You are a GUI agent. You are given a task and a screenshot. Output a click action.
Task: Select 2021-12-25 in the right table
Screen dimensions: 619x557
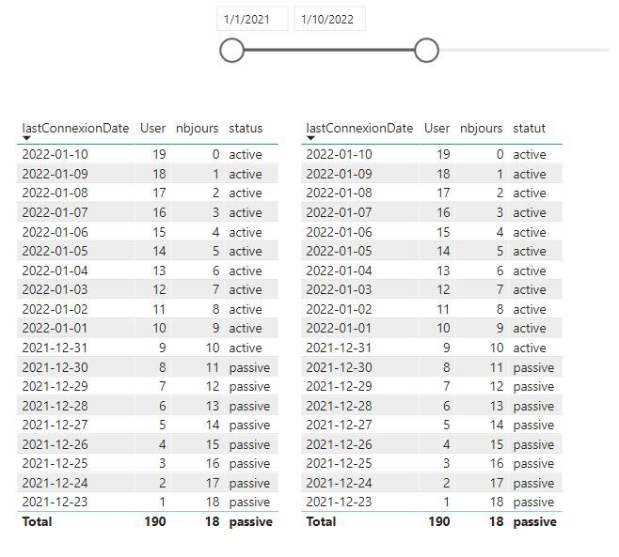point(339,464)
